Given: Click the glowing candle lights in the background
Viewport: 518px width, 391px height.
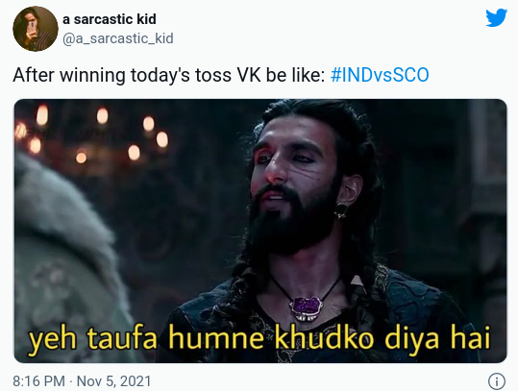Looking at the screenshot, I should 99,134.
